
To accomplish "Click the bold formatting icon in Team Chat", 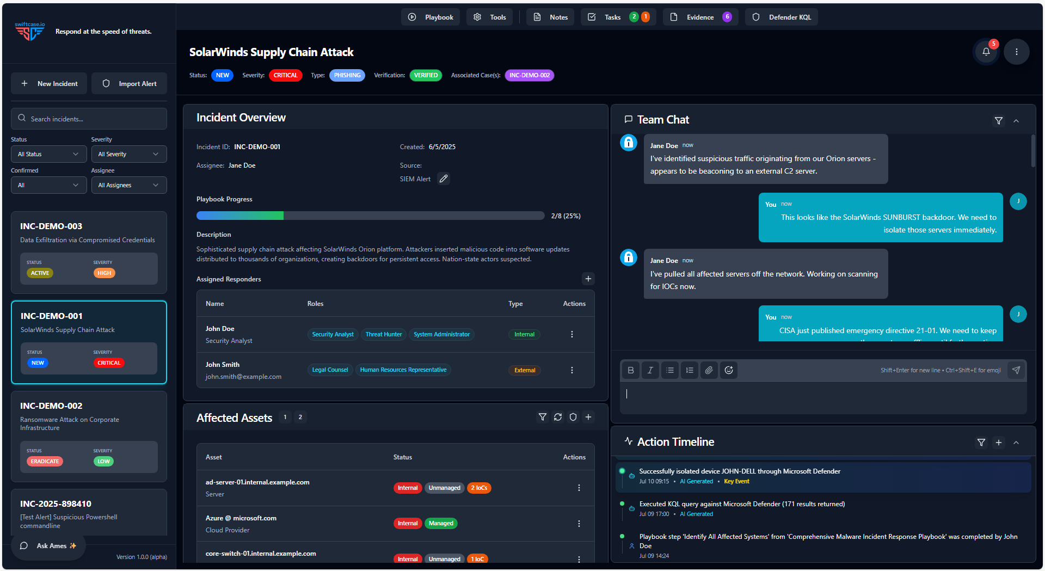I will (630, 370).
